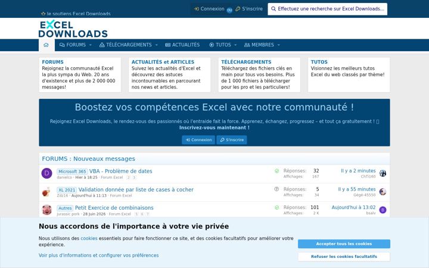Open jurassic pork username link

click(x=68, y=214)
